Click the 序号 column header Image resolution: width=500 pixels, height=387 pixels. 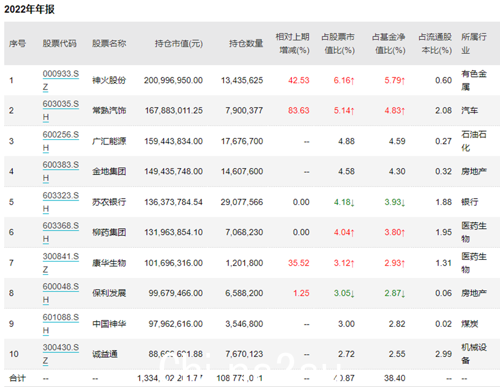(17, 43)
